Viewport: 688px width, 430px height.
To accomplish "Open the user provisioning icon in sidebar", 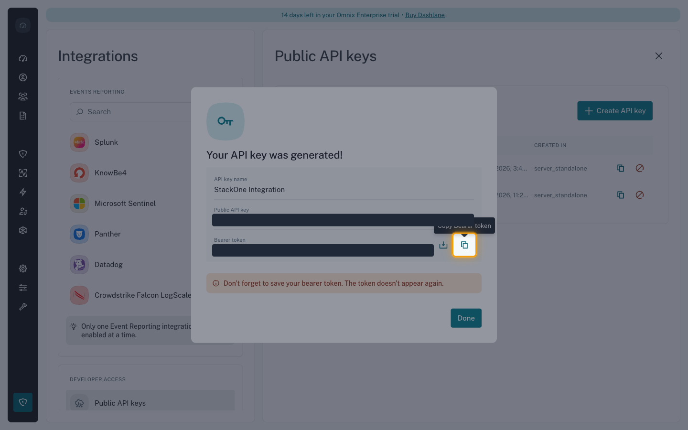I will click(x=23, y=211).
